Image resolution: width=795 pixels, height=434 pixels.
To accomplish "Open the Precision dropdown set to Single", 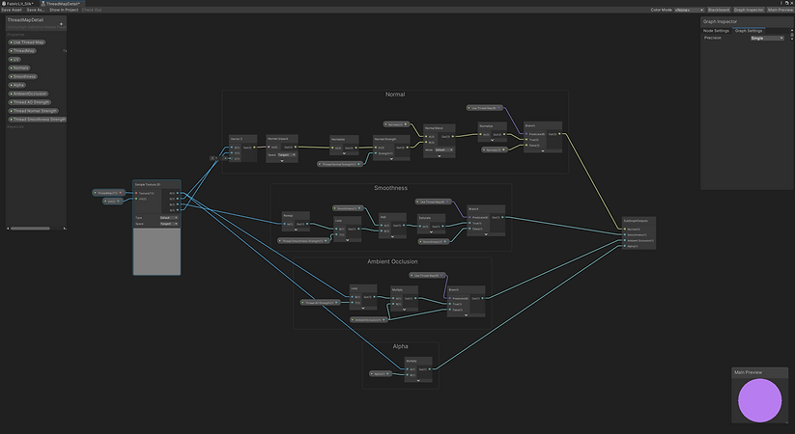I will tap(767, 38).
